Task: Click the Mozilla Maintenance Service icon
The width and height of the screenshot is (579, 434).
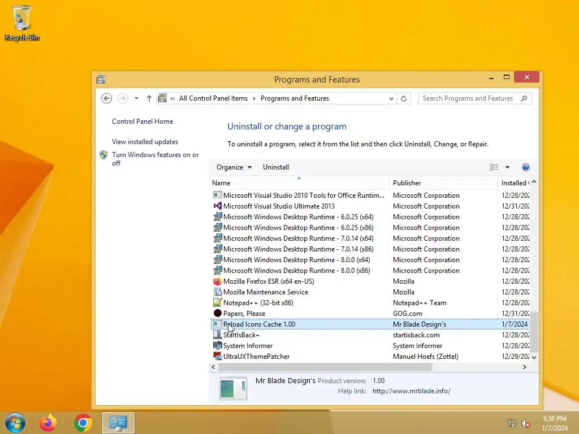Action: (218, 292)
